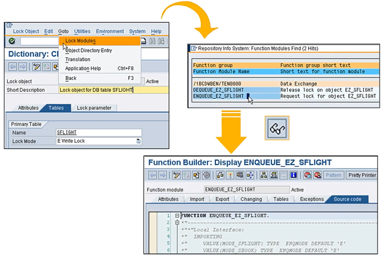Click the binoculars Find icon in Dictionary toolbar
Screen dimensions: 381x257
(x=151, y=41)
